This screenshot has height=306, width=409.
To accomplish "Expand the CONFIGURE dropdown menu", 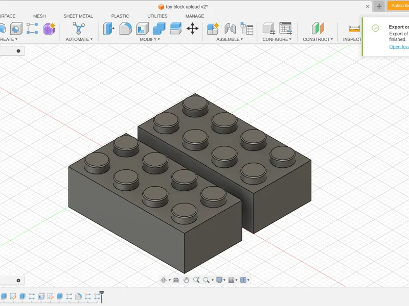I will coord(277,39).
